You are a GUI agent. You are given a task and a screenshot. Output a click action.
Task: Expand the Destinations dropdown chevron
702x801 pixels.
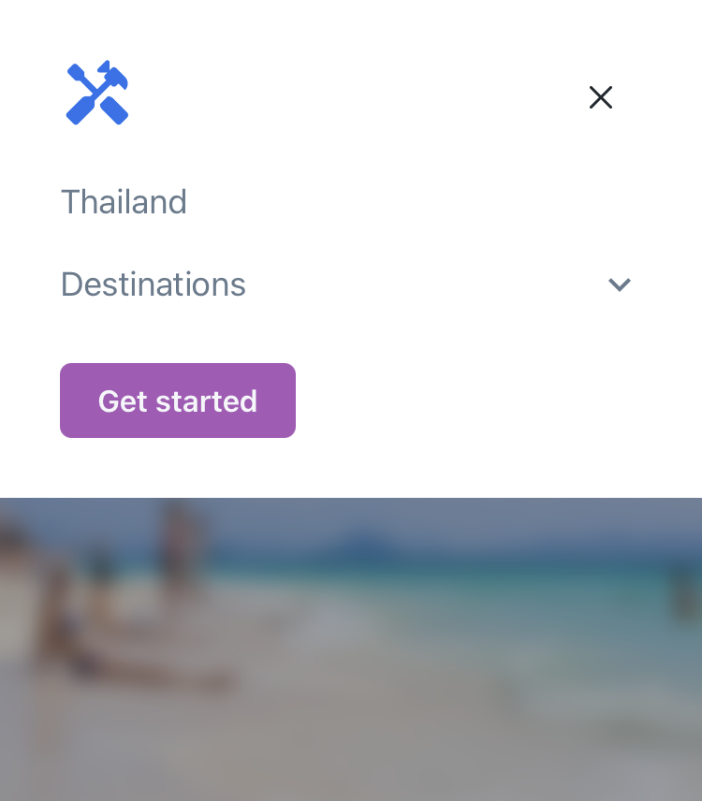coord(620,284)
